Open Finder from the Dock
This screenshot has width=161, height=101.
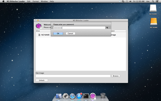[x=59, y=96]
